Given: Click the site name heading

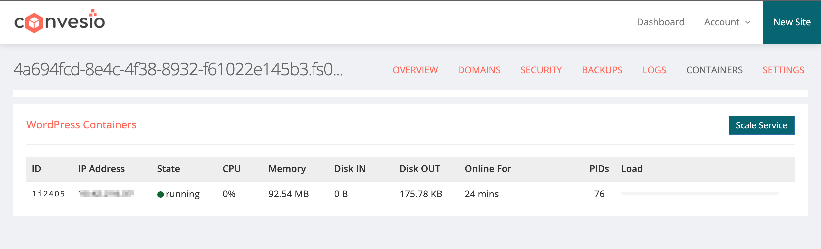Looking at the screenshot, I should point(178,70).
